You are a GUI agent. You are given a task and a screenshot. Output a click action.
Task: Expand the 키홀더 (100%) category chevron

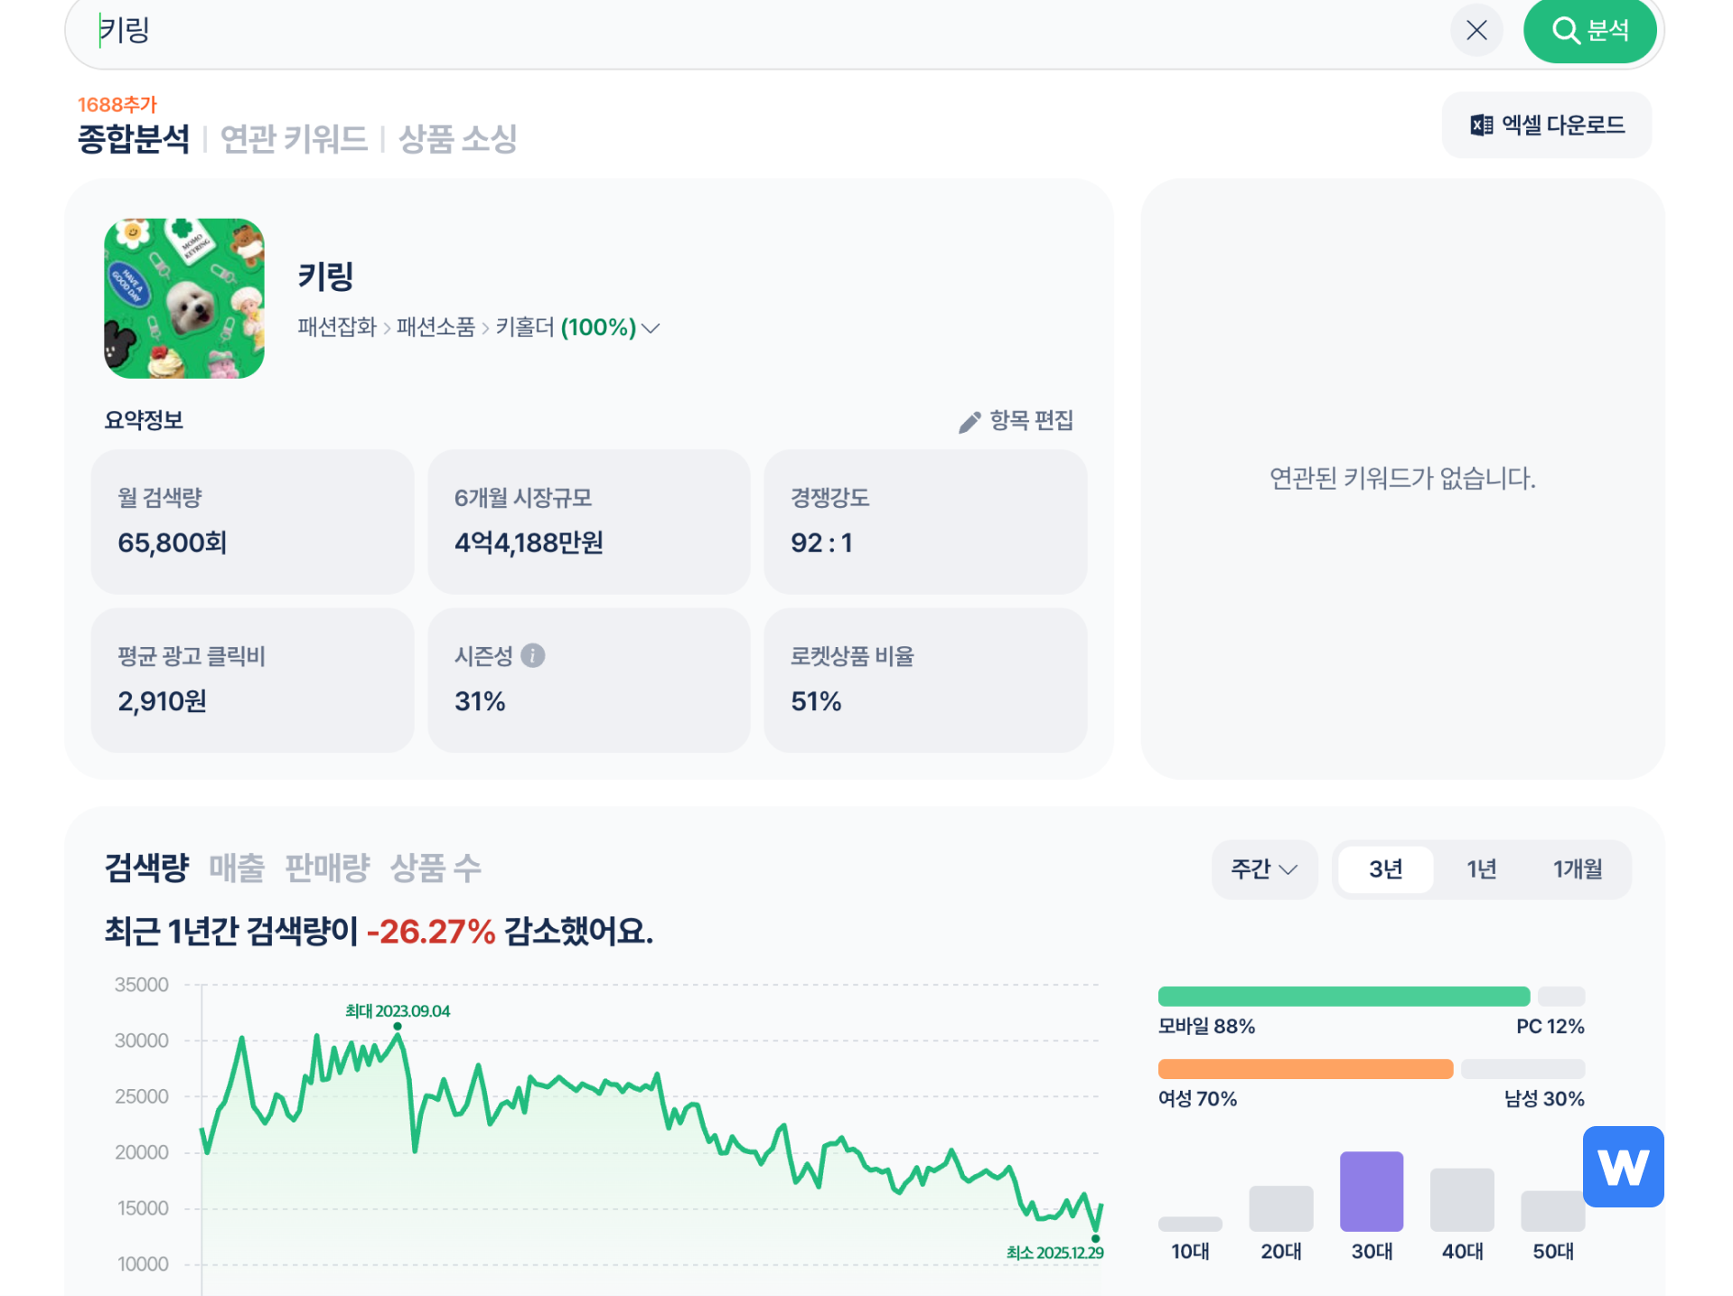[x=651, y=329]
